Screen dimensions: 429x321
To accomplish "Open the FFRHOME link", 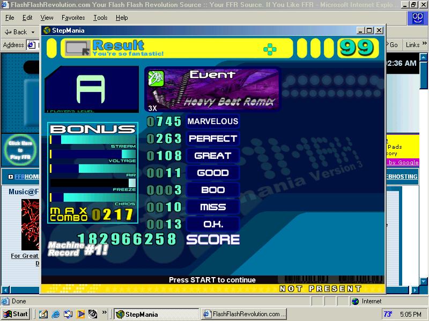I will pos(26,177).
